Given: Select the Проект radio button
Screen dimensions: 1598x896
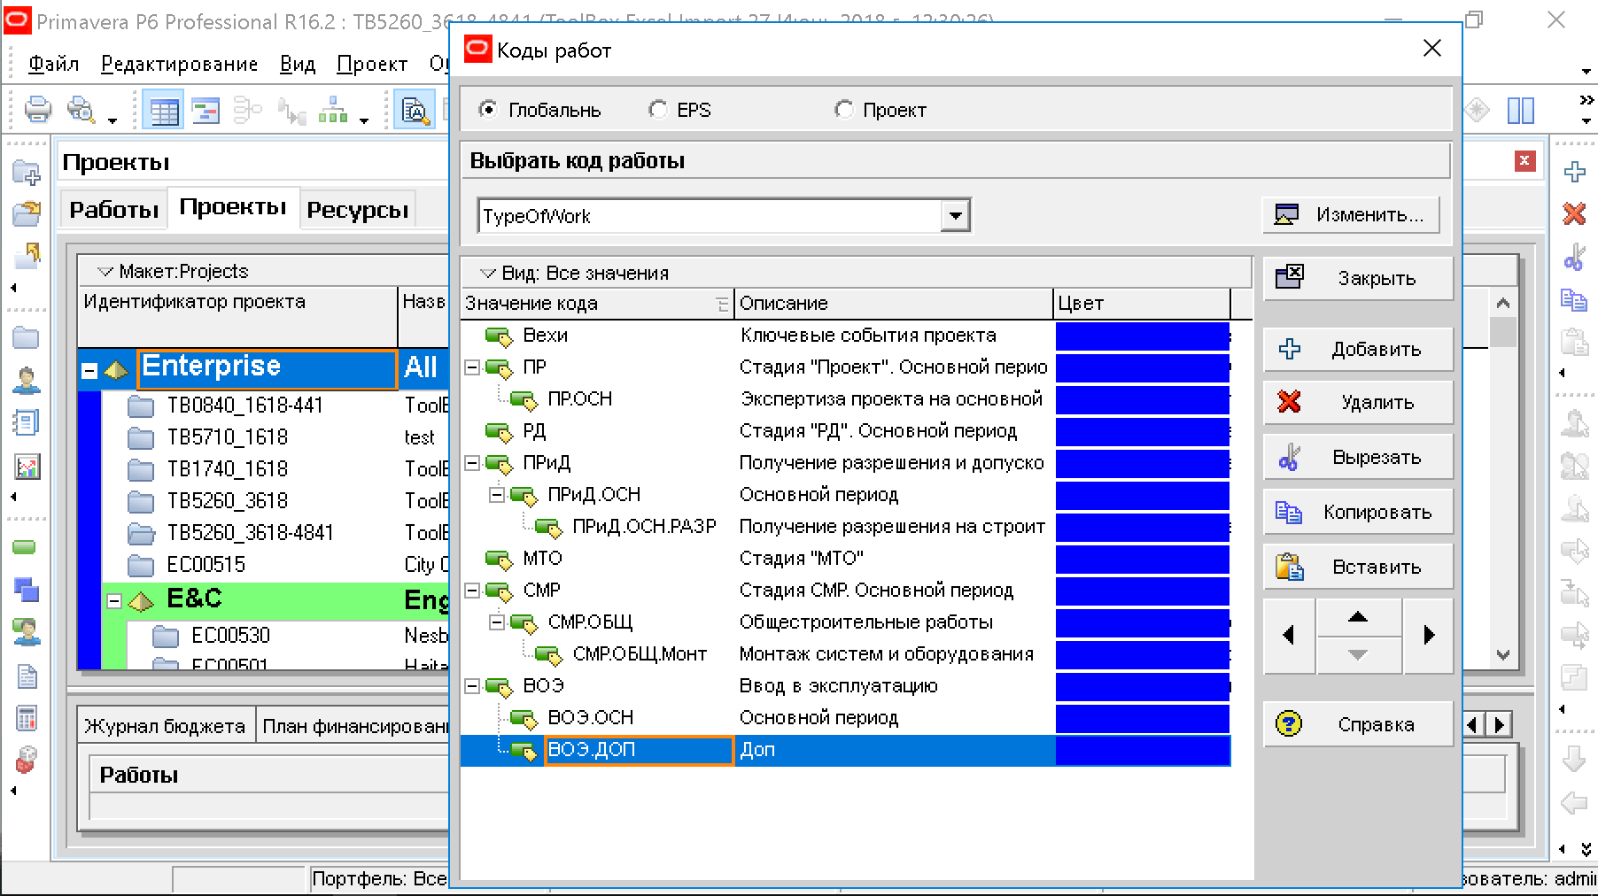Looking at the screenshot, I should [843, 110].
